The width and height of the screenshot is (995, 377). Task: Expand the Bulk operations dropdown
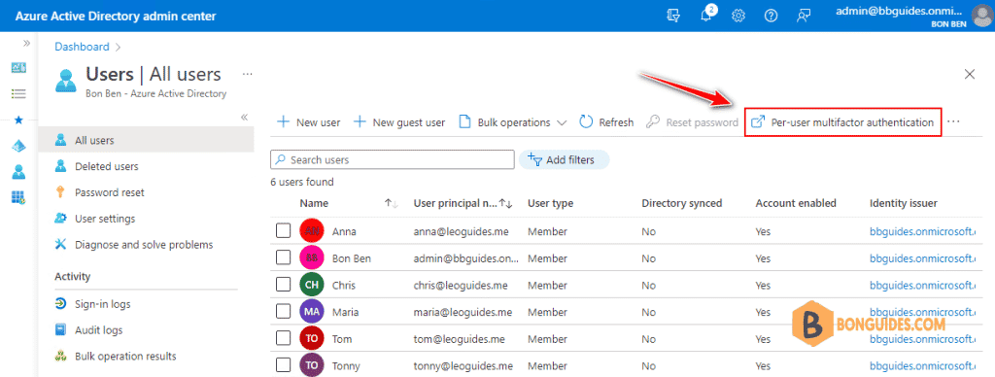[x=513, y=122]
